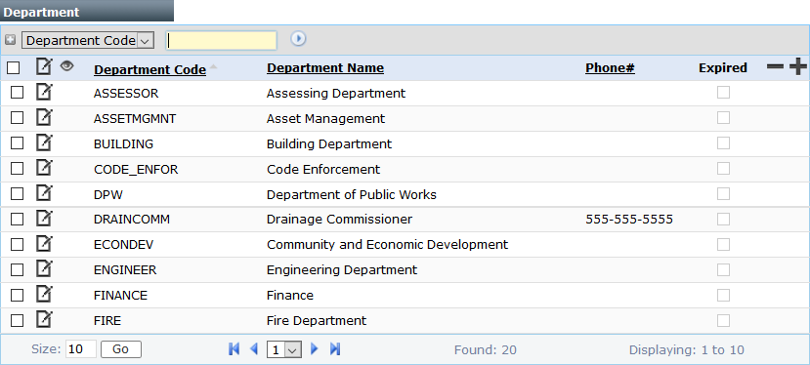Image resolution: width=810 pixels, height=365 pixels.
Task: Click the plus icon to add department
Action: (798, 66)
